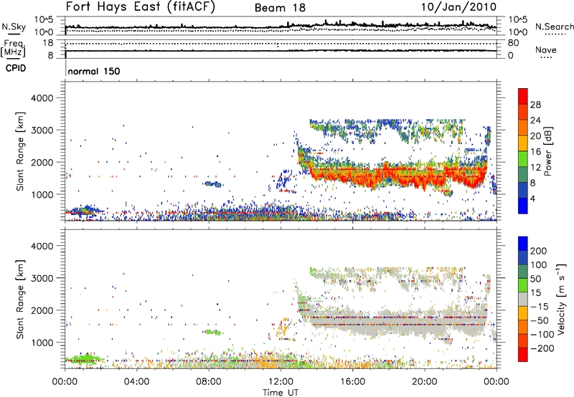Select the '08:00' time tick label
Screen dimensions: 574x397
pyautogui.click(x=209, y=382)
